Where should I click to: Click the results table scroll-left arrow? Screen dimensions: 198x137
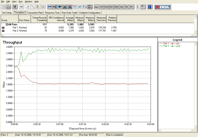click(x=3, y=35)
